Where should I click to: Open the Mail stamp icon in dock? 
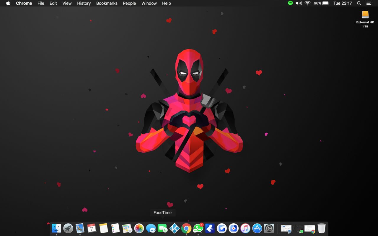coord(80,228)
